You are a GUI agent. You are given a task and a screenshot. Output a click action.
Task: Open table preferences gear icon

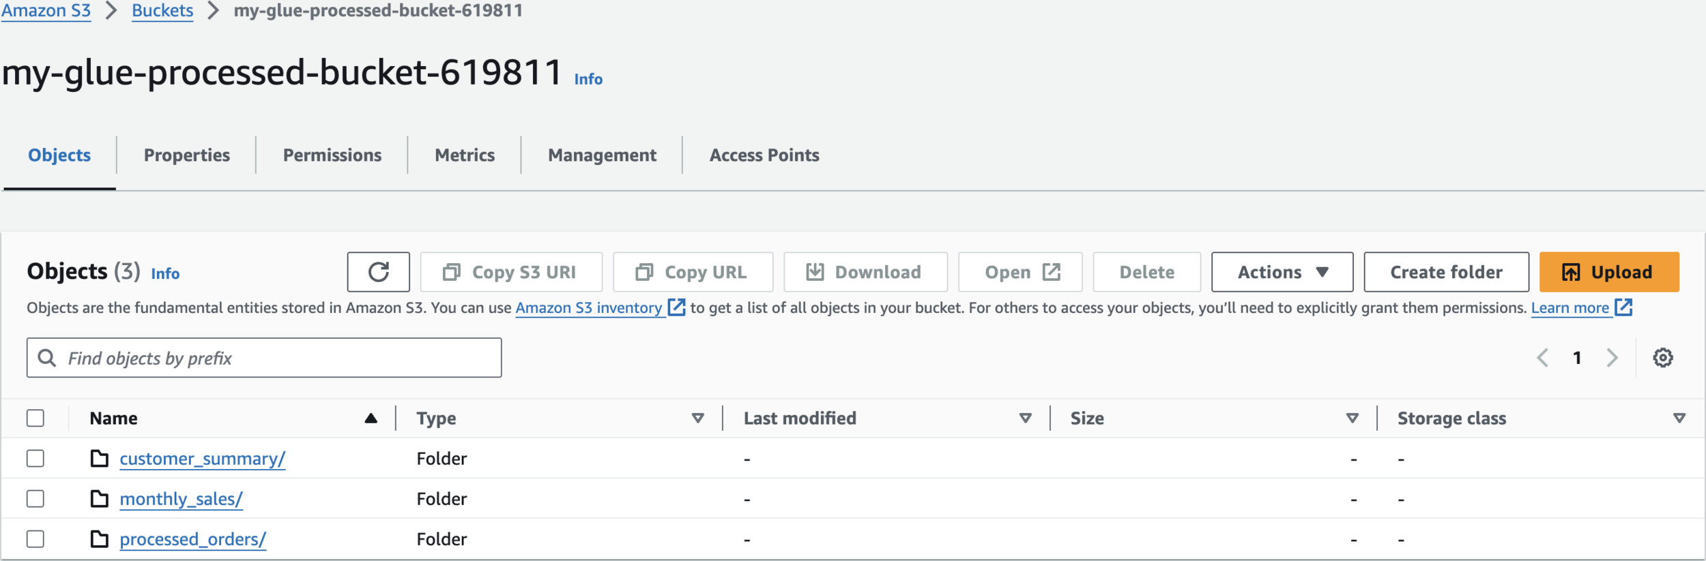point(1662,358)
